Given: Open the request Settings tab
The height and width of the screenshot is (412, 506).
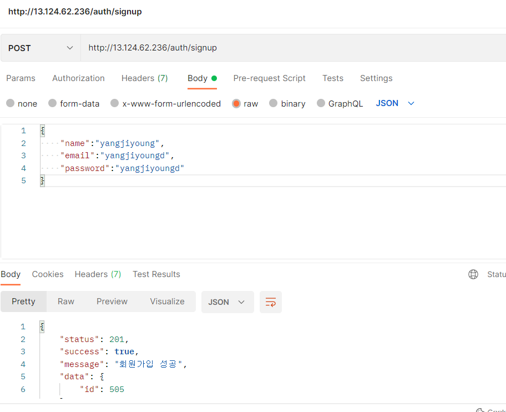Looking at the screenshot, I should coord(376,78).
